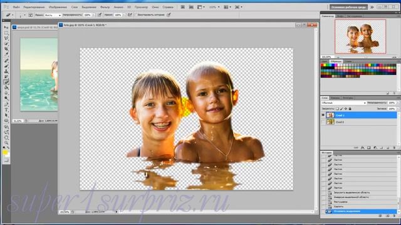Enable the Erase to History checkbox
Screen dimensions: 401x225
click(136, 15)
